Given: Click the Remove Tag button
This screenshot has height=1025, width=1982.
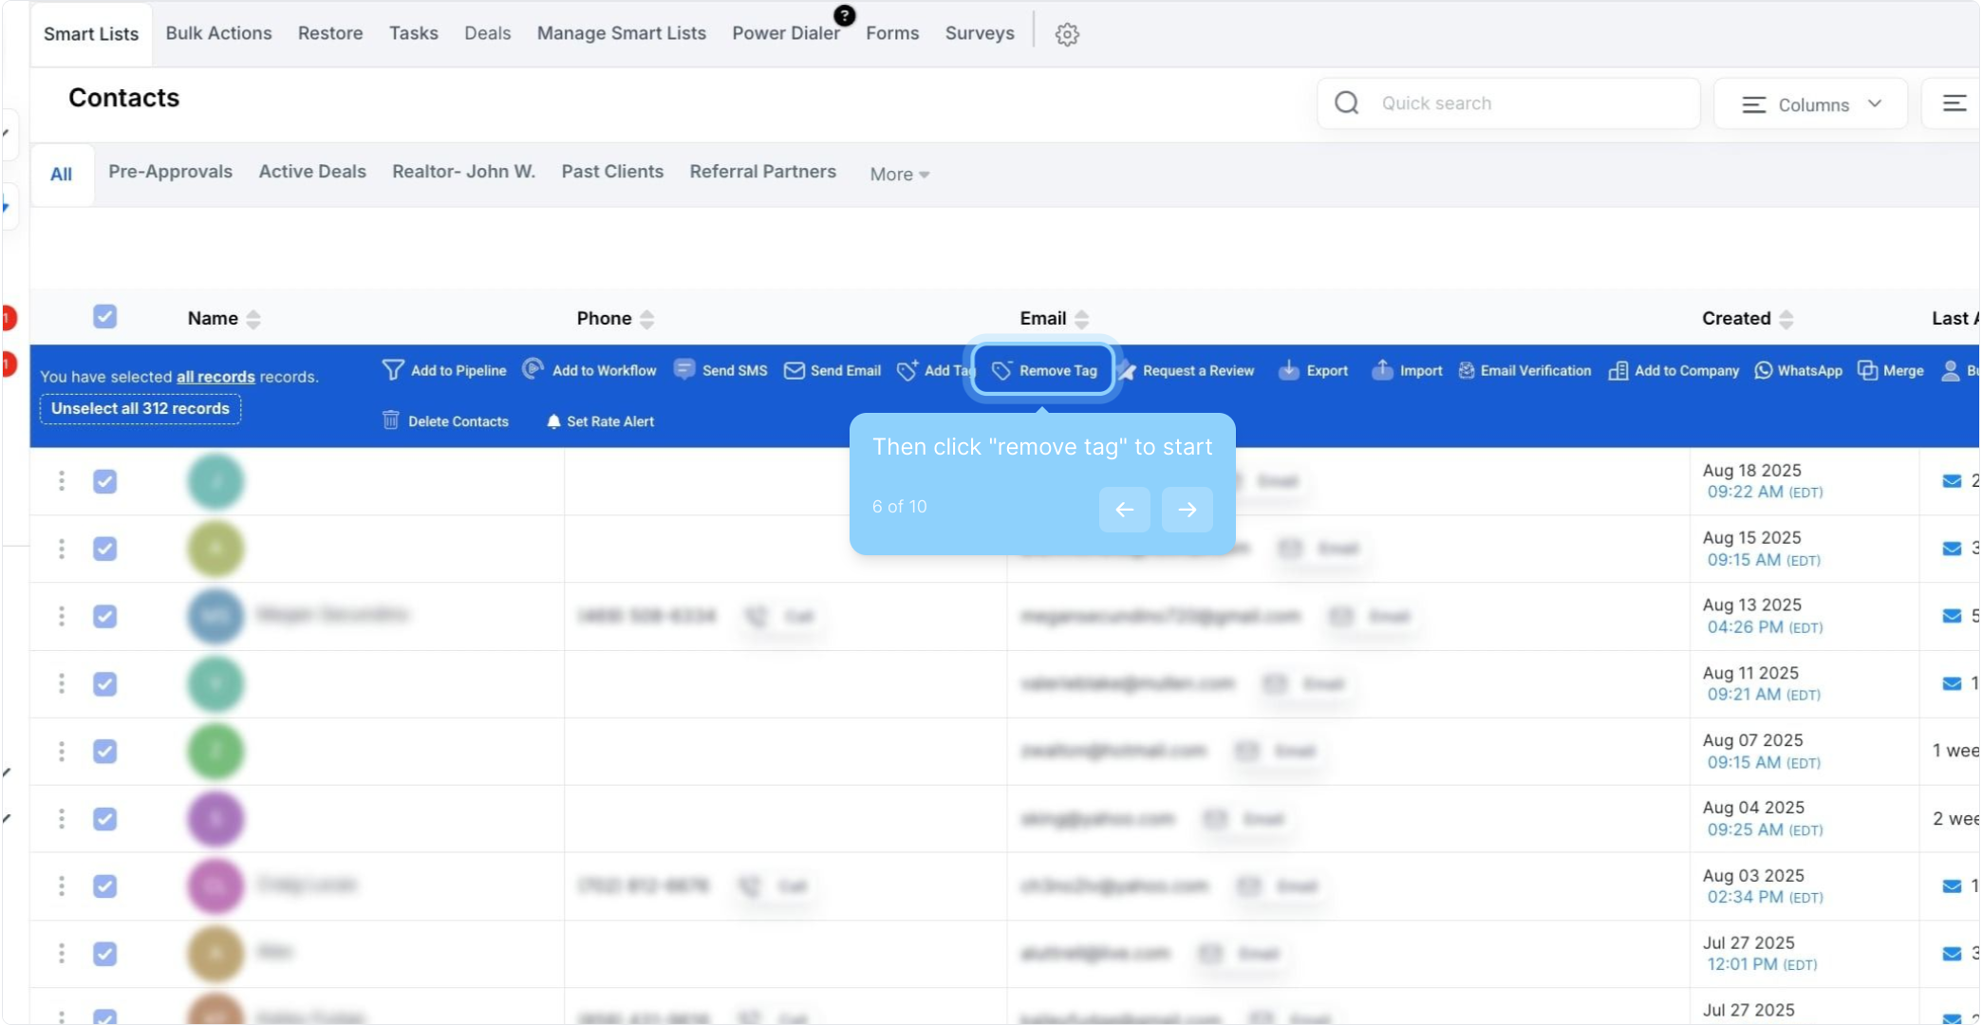Looking at the screenshot, I should click(1043, 370).
